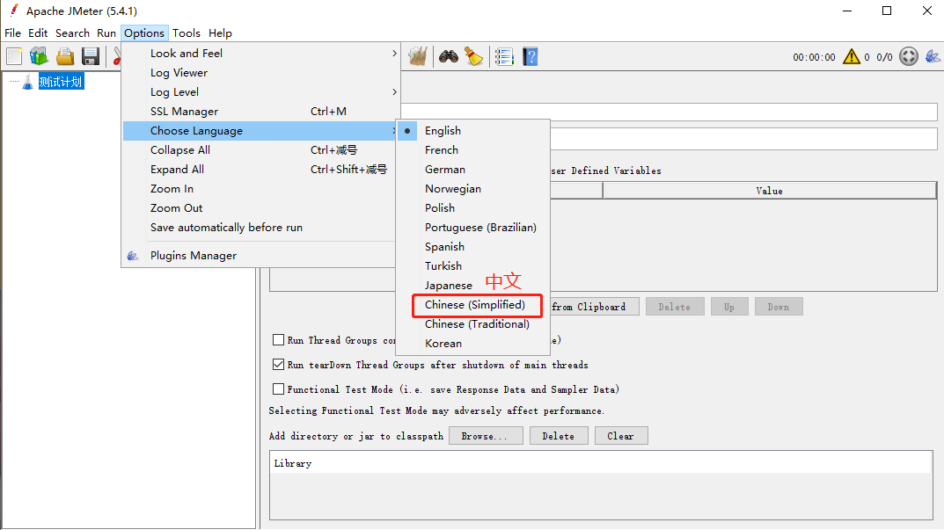Click the flask icon of 测试计划 node

click(x=27, y=82)
